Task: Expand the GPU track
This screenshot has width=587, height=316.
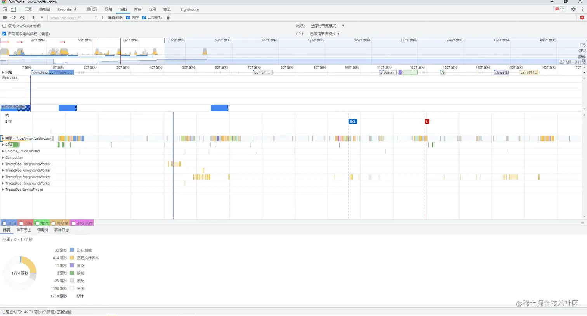Action: (x=3, y=145)
